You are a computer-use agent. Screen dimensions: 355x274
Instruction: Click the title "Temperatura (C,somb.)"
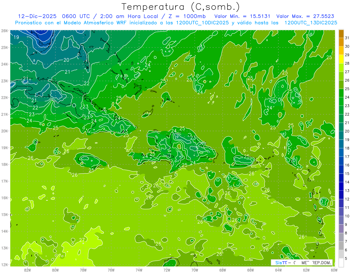[x=181, y=7]
